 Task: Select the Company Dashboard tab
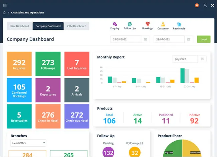point(48,26)
